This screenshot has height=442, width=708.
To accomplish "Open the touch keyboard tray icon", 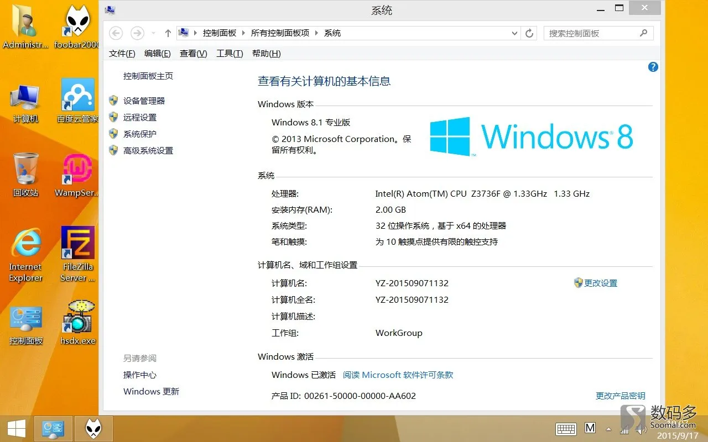I will (566, 428).
